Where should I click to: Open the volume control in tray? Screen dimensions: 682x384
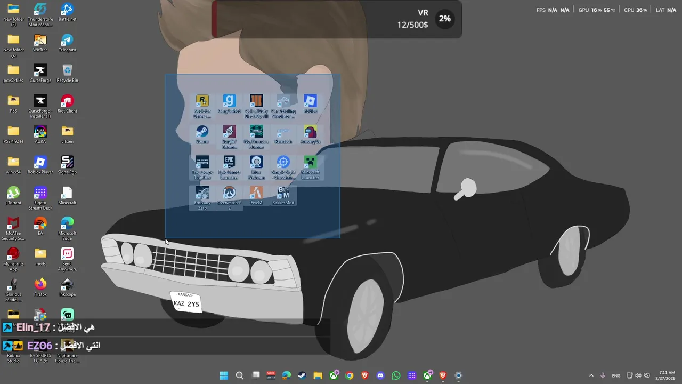tap(638, 375)
